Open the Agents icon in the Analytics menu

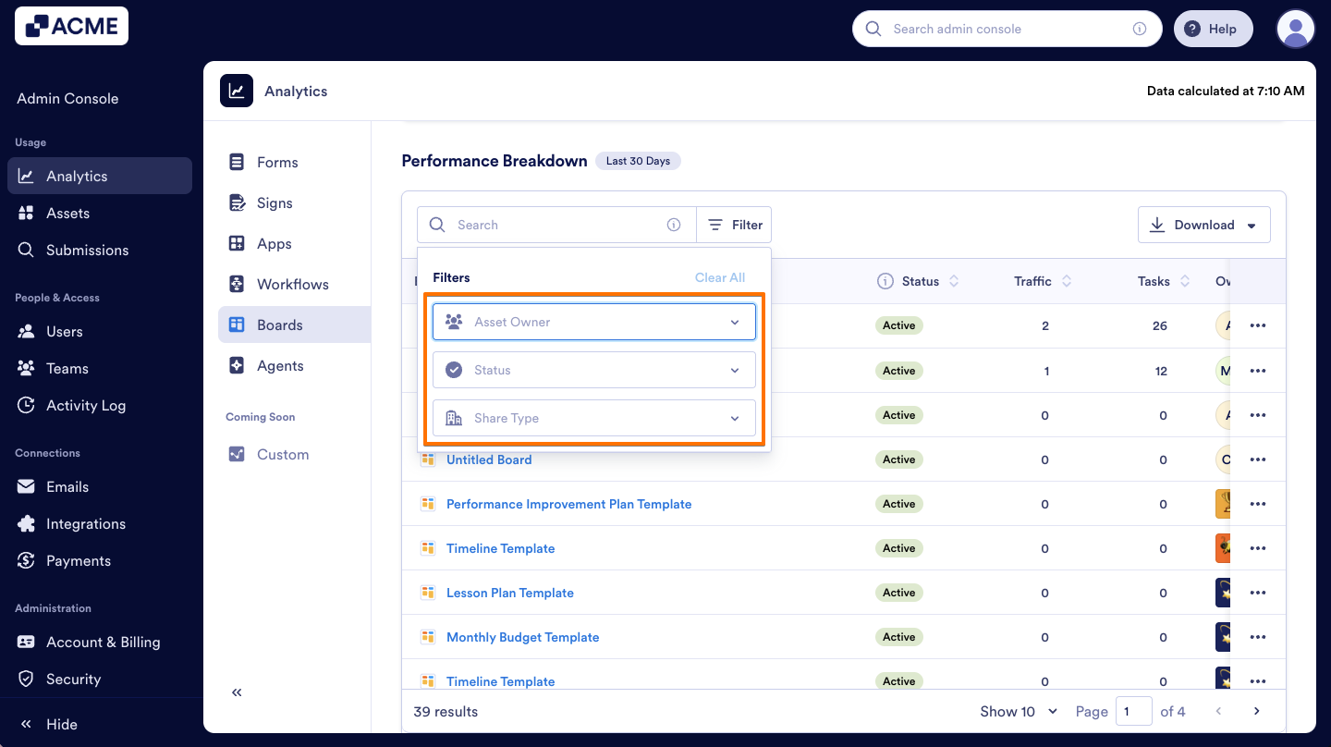click(238, 365)
